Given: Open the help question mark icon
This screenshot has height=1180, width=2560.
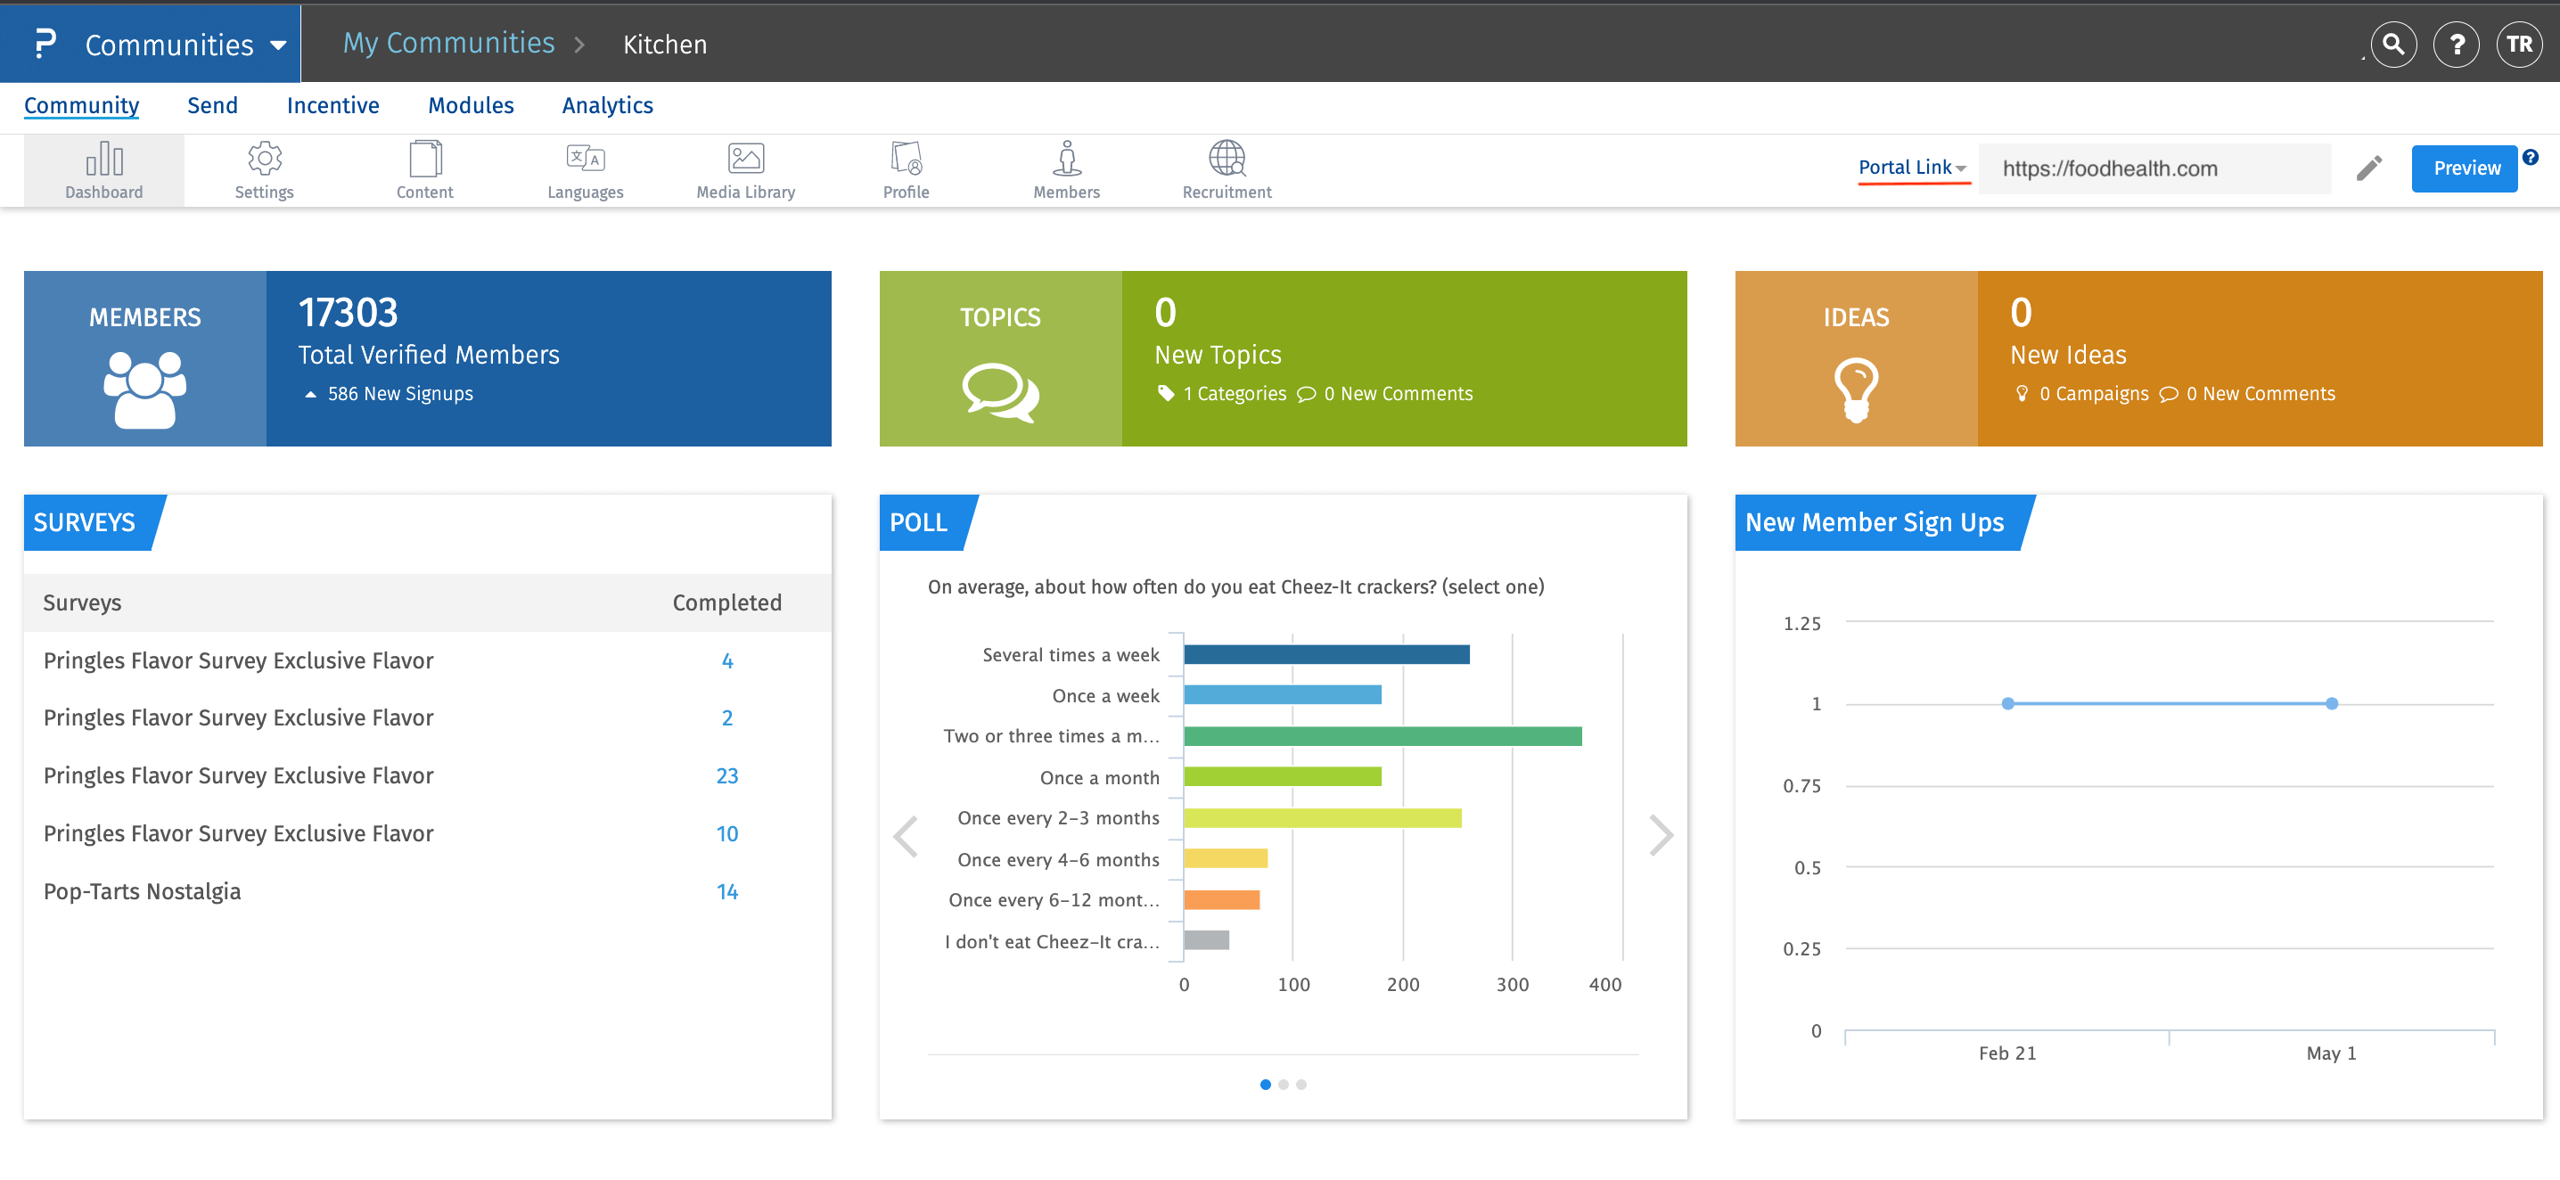Looking at the screenshot, I should [x=2456, y=44].
